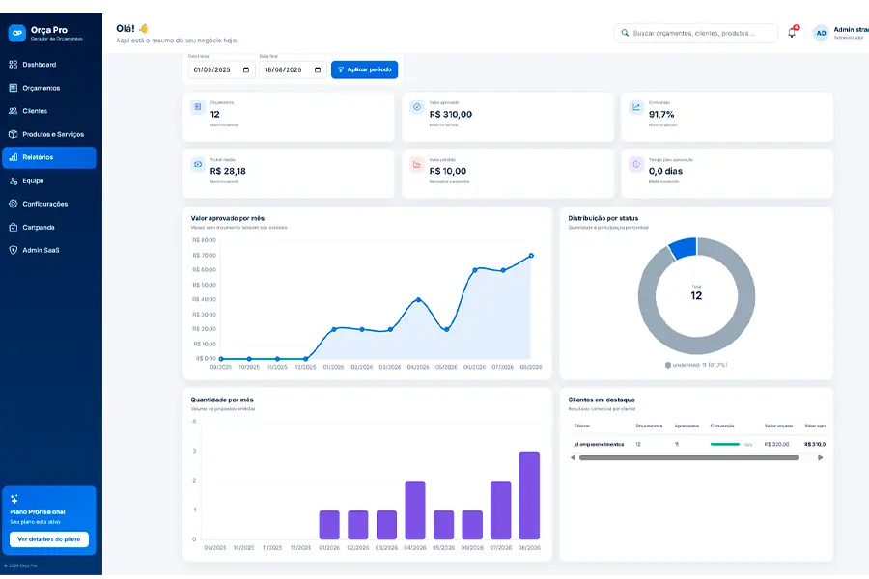869x579 pixels.
Task: Click the Valor aprovado por mês title
Action: [x=228, y=218]
